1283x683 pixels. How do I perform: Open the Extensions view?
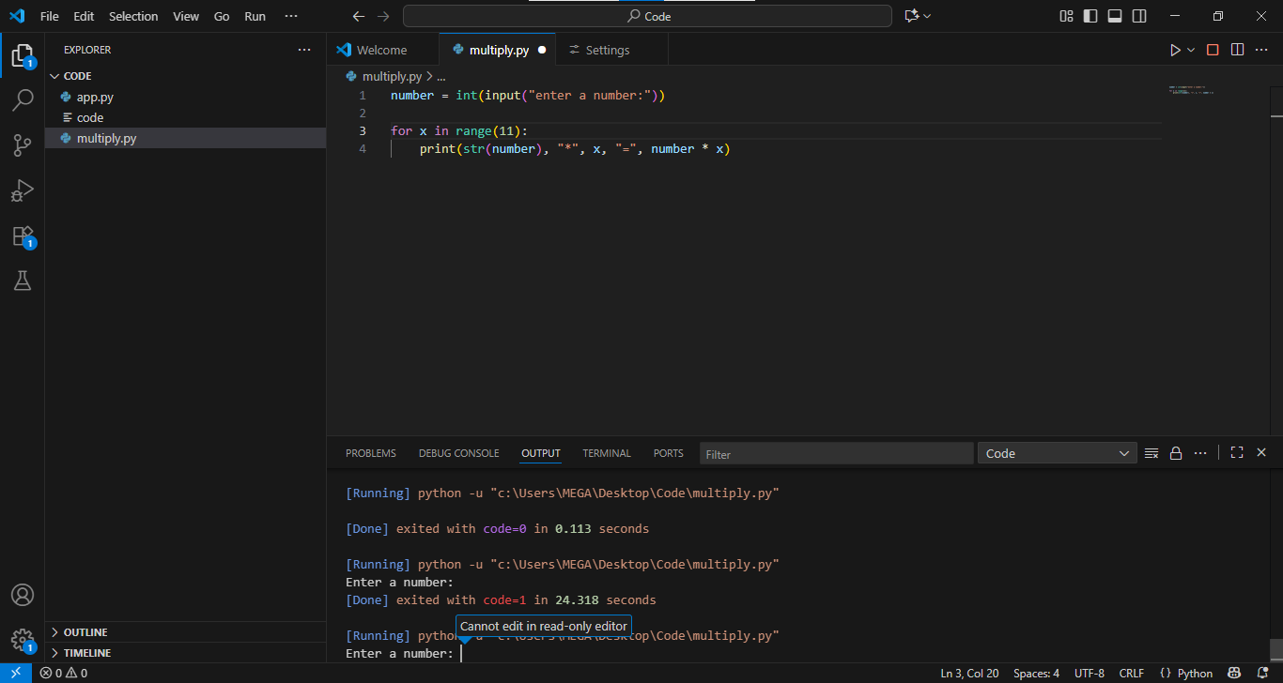23,235
